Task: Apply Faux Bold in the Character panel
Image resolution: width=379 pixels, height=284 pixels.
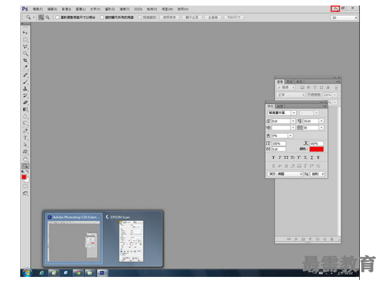Action: coord(273,158)
